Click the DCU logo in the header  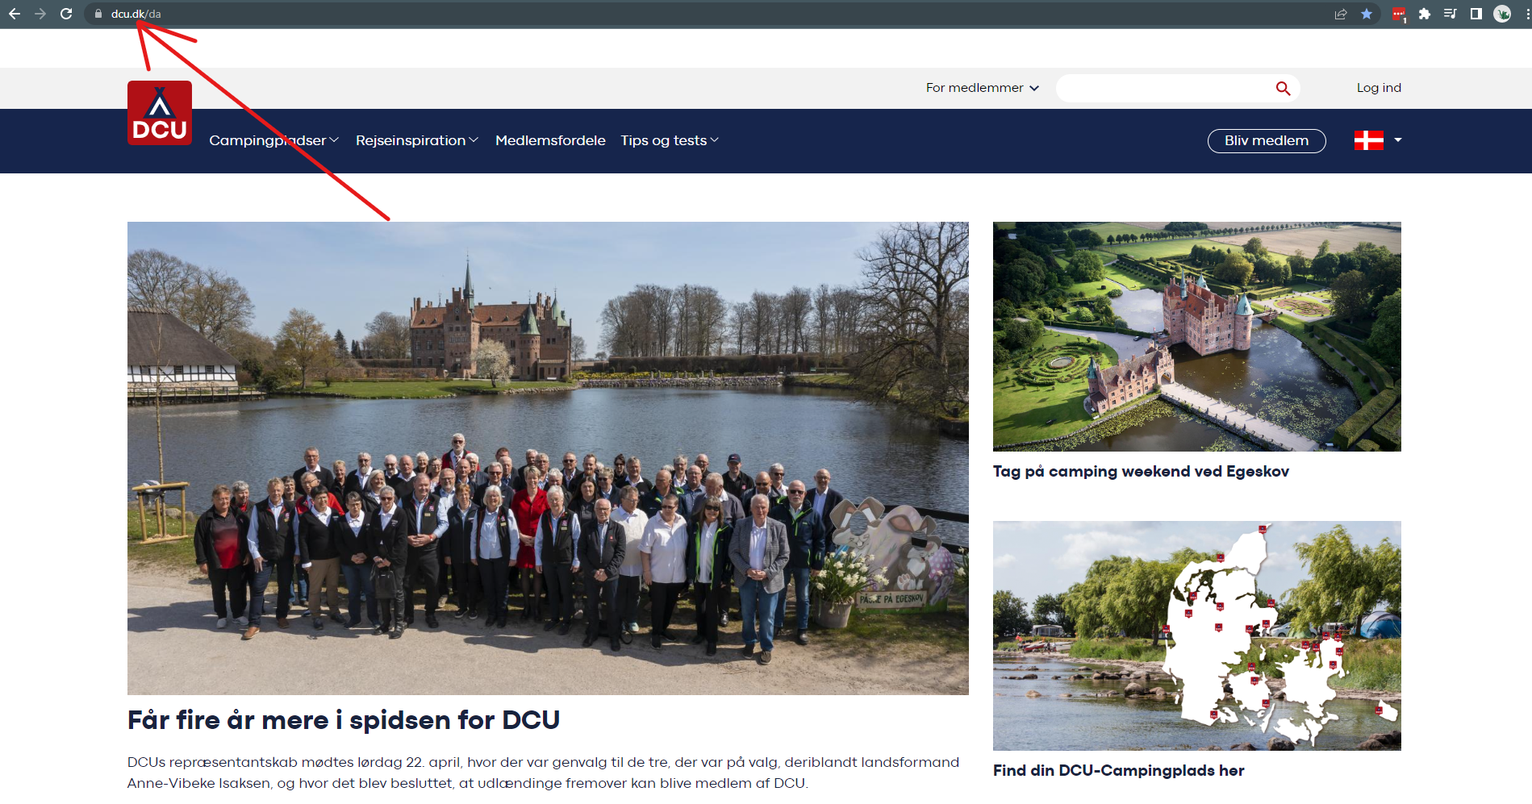tap(159, 113)
